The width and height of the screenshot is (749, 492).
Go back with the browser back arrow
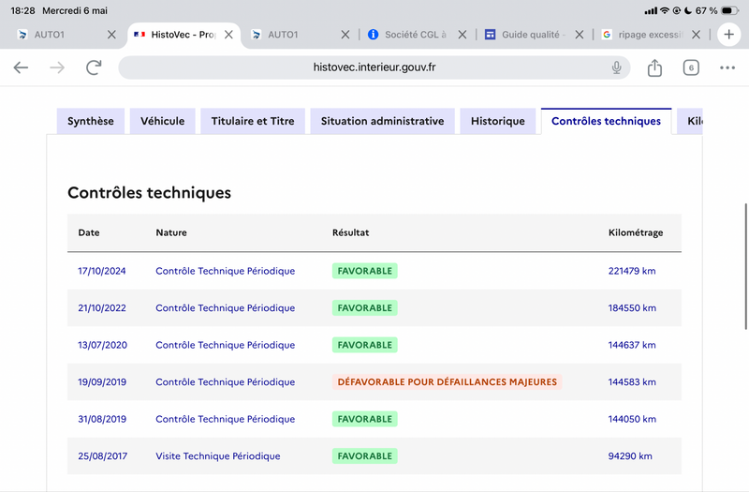(x=21, y=67)
